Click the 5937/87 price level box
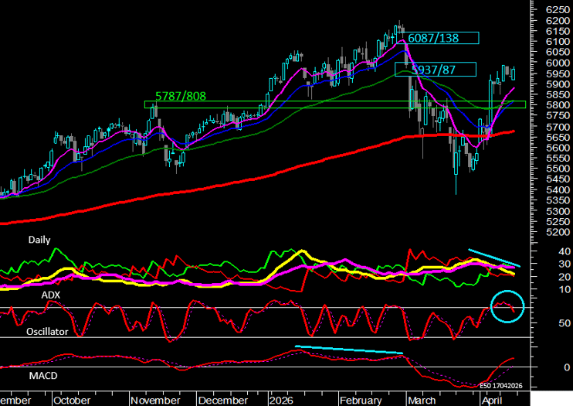This screenshot has height=406, width=573. (436, 69)
